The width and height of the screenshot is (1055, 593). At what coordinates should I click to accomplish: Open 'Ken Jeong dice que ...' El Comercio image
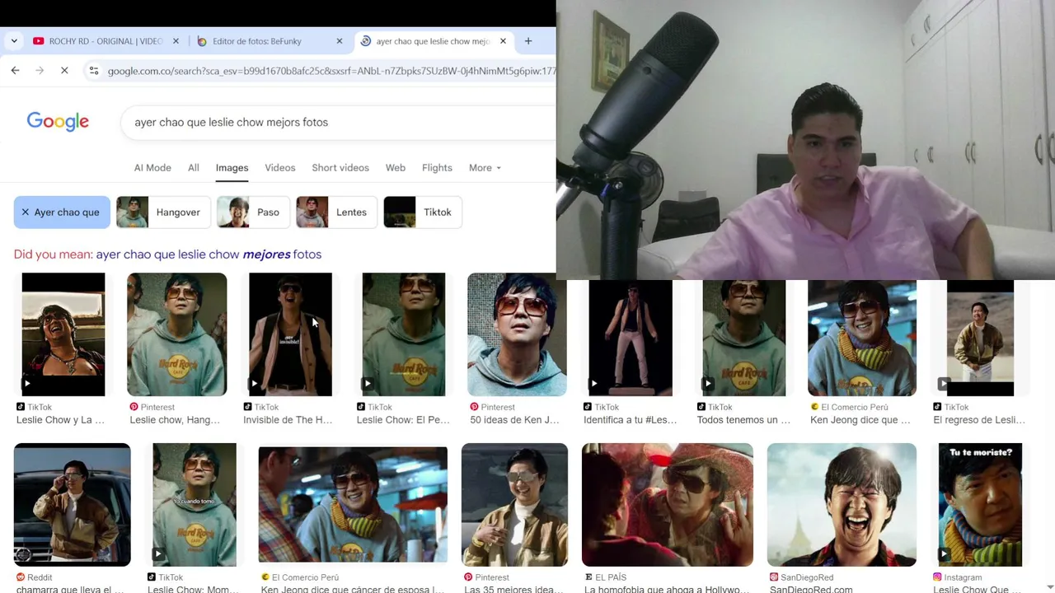pos(862,339)
